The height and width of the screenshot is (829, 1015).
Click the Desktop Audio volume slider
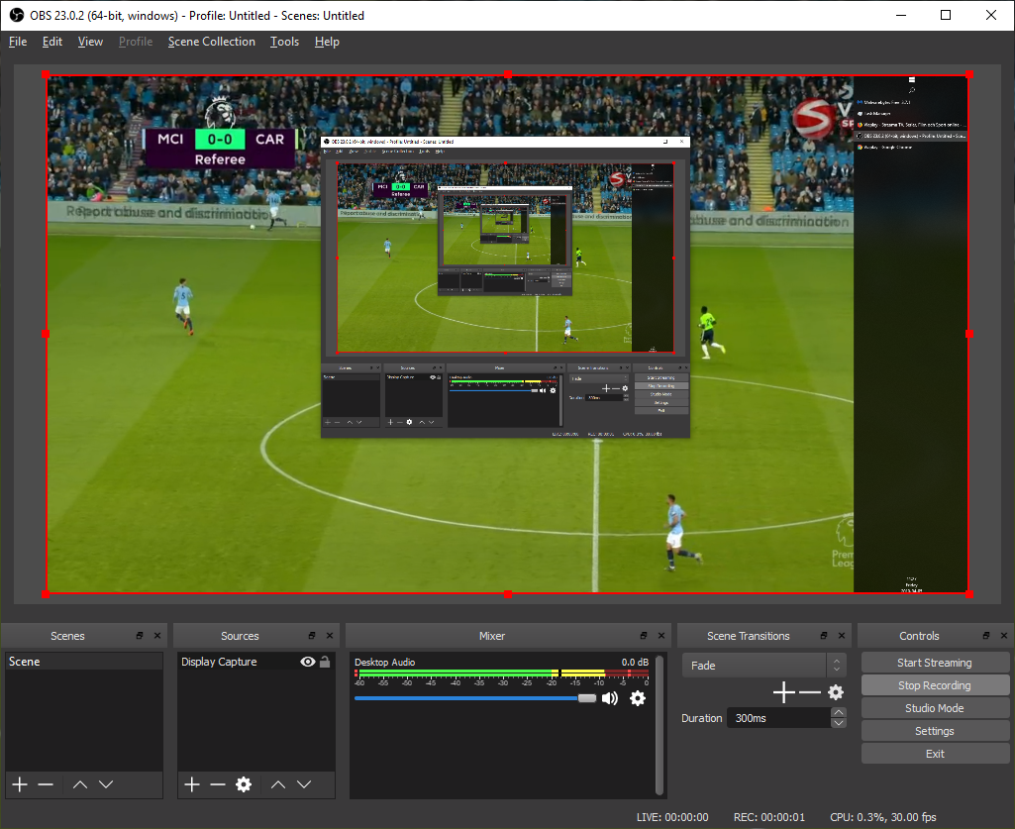tap(475, 698)
